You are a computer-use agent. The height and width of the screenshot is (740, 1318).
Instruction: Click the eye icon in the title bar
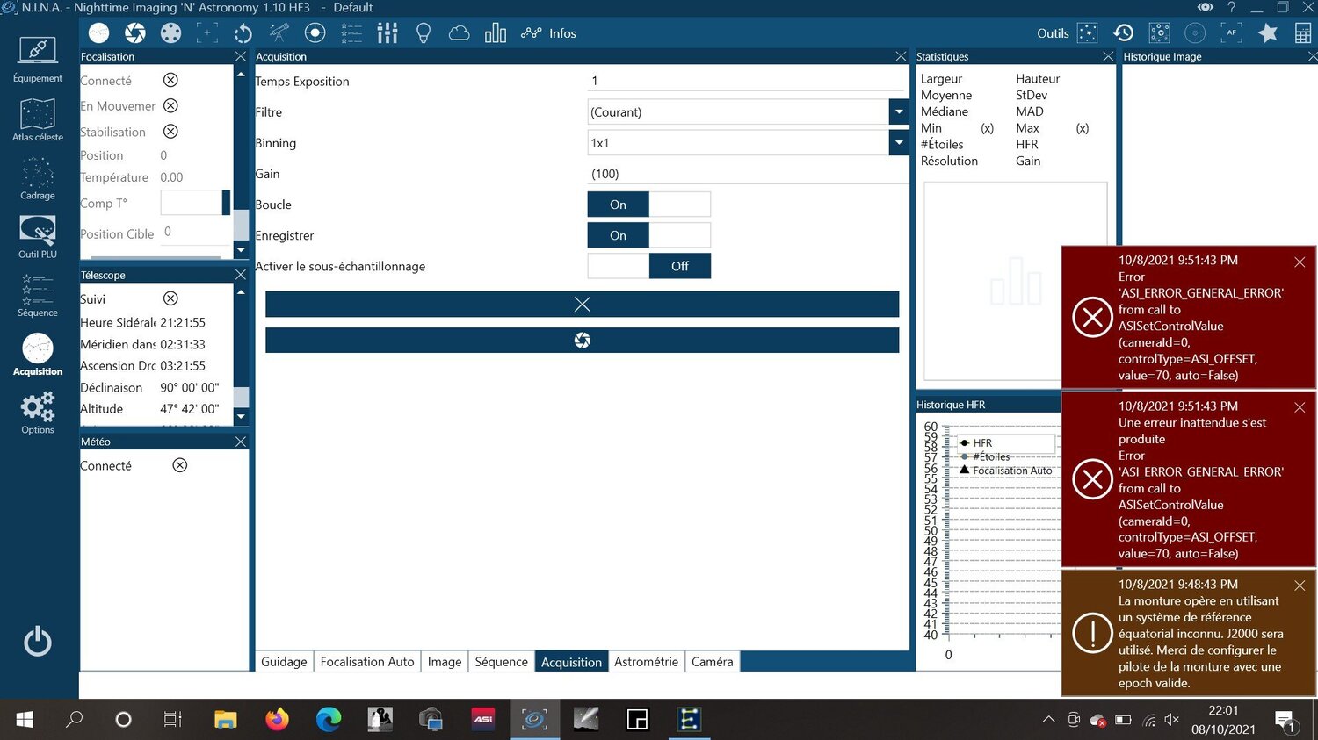tap(1206, 7)
